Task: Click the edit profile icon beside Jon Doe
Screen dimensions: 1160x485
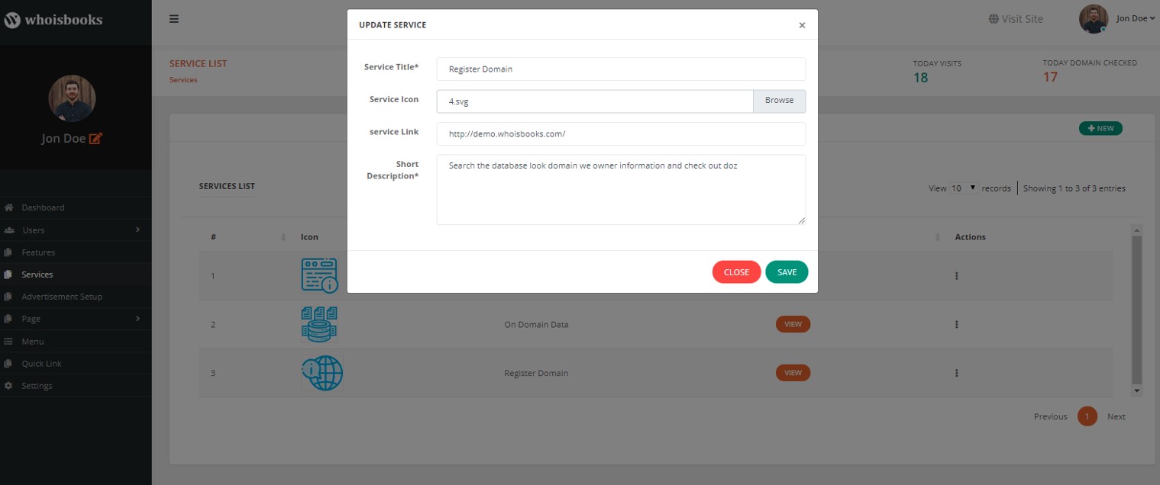Action: [x=95, y=139]
